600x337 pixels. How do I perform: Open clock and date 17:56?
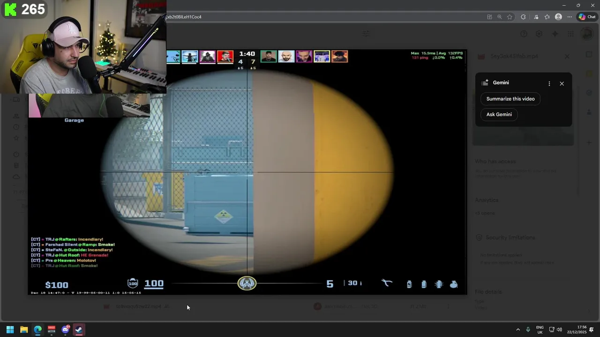point(576,330)
